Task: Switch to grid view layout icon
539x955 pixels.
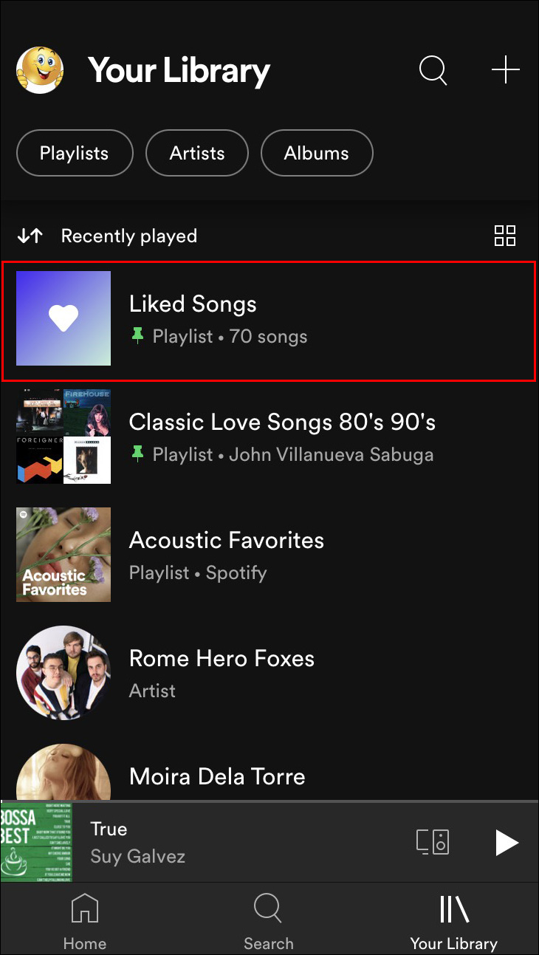Action: 505,236
